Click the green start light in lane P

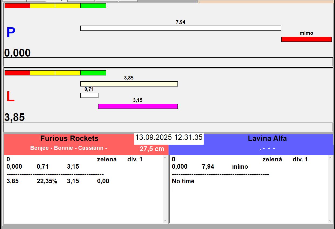tap(93, 6)
